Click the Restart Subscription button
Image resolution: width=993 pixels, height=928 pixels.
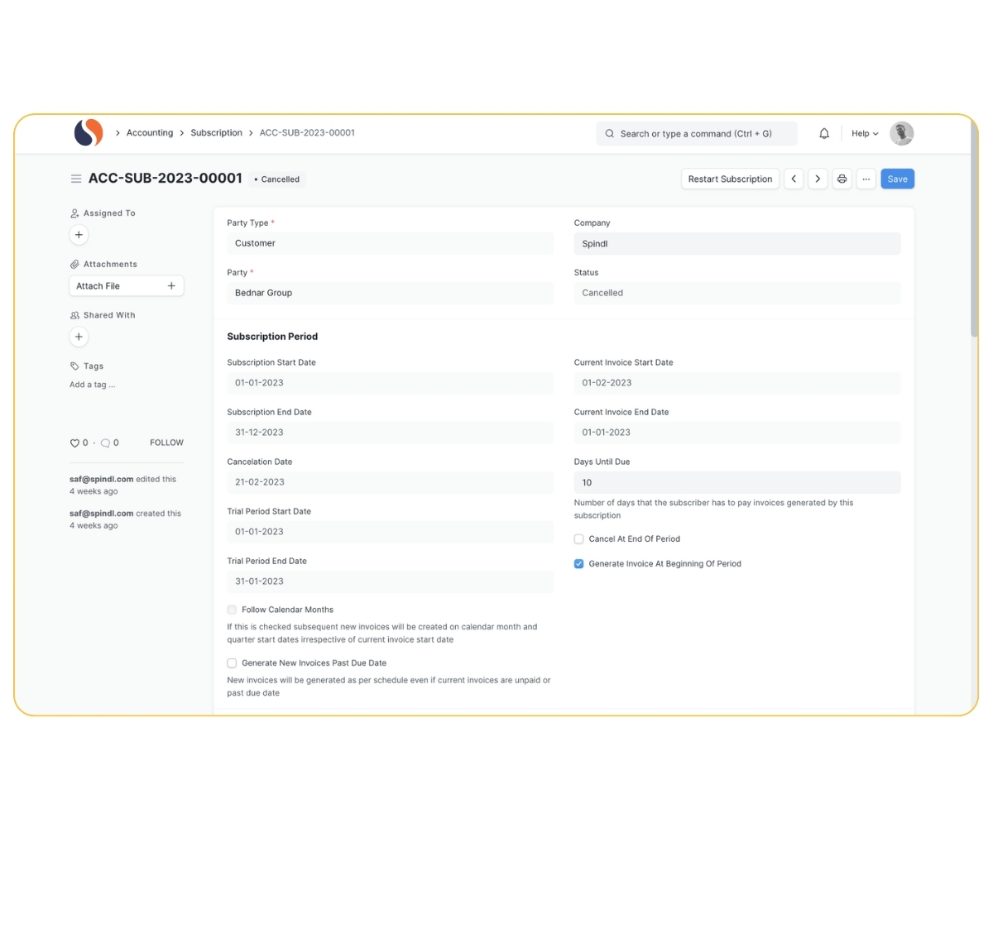click(730, 179)
